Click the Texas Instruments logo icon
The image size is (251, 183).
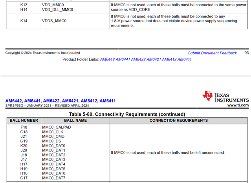point(207,96)
